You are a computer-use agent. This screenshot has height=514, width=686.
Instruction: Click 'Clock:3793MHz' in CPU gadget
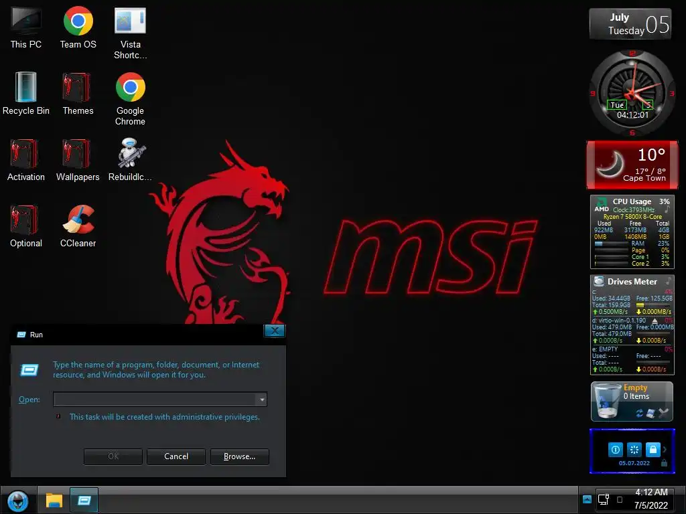point(634,209)
